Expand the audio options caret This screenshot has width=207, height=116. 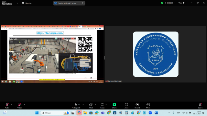coord(11,105)
